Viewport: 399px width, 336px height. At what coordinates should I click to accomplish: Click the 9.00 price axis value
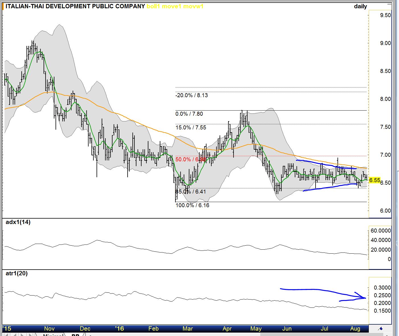tap(385, 43)
